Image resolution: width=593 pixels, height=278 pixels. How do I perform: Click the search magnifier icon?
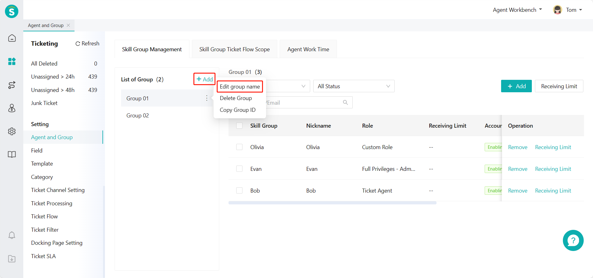point(345,103)
